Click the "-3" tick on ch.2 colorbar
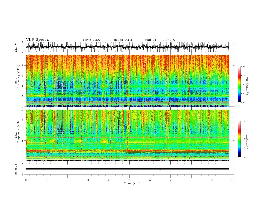Viewport: 262px width, 202px height. [x=244, y=121]
